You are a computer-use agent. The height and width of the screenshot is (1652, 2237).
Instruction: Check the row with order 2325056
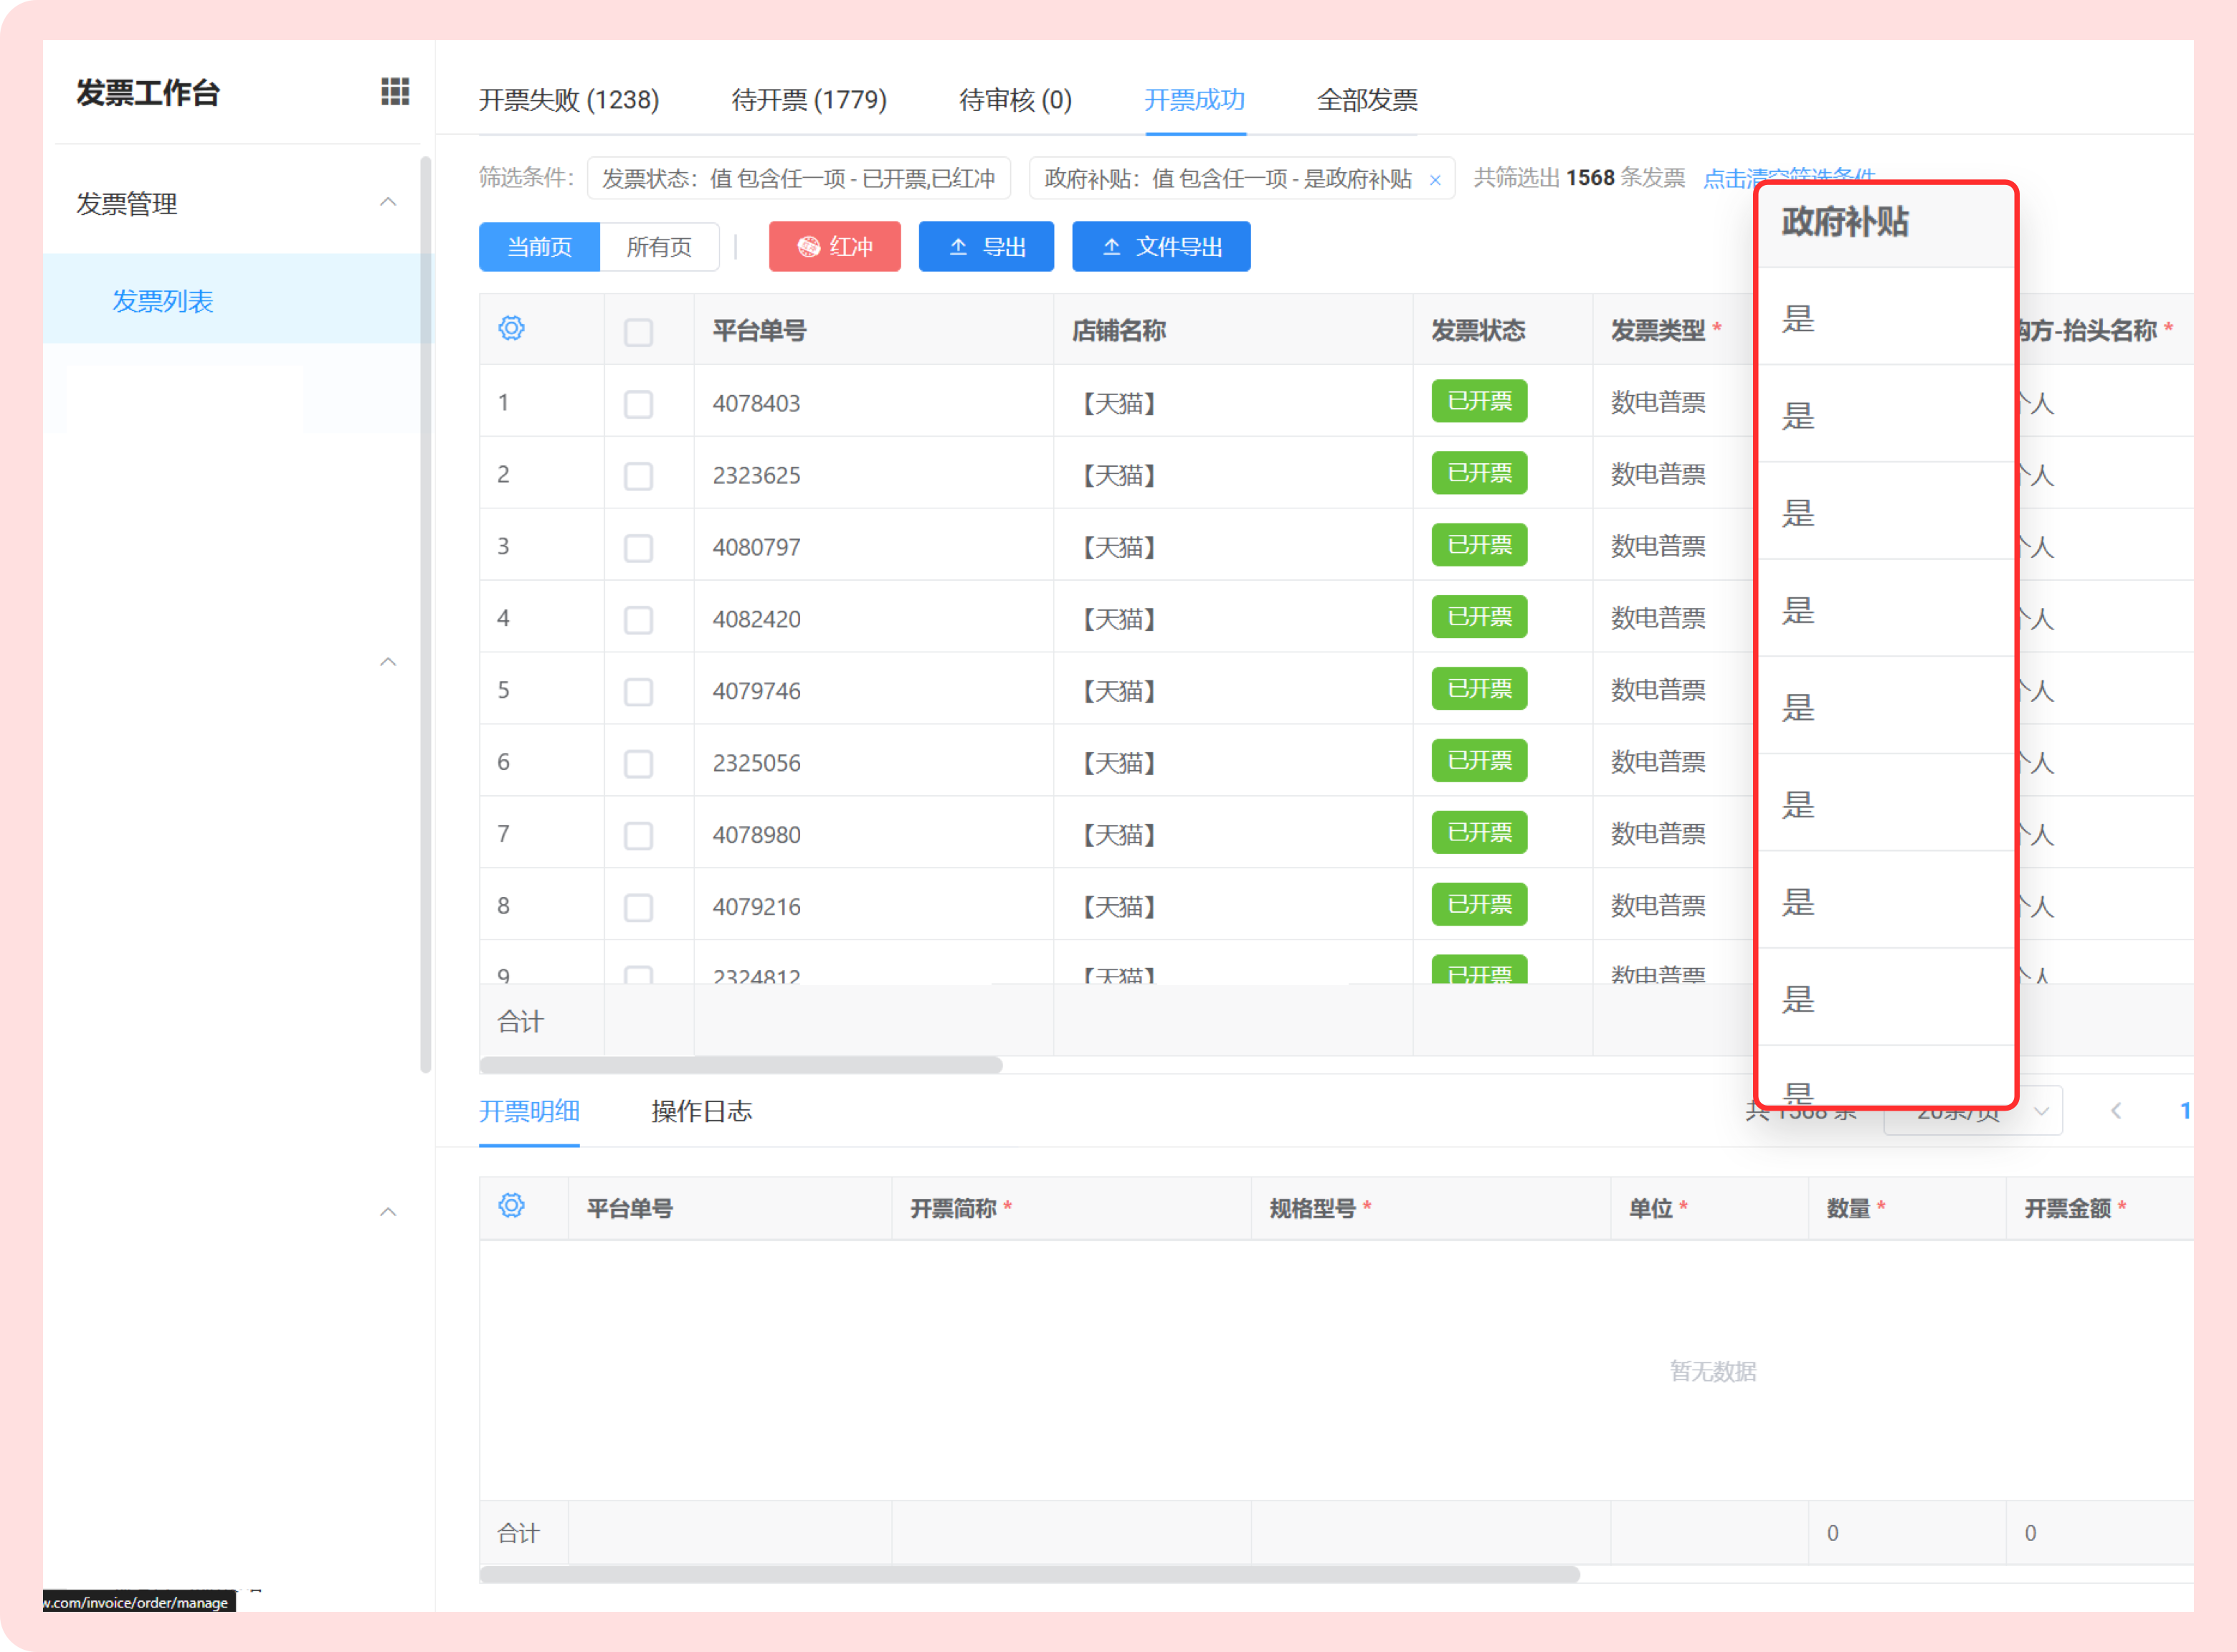click(x=638, y=764)
